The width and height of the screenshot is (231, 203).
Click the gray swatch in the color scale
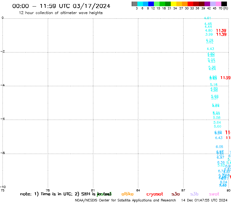pyautogui.click(x=135, y=4)
